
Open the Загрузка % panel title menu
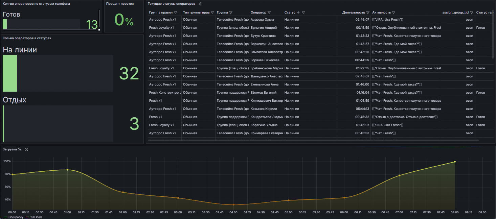[x=12, y=149]
